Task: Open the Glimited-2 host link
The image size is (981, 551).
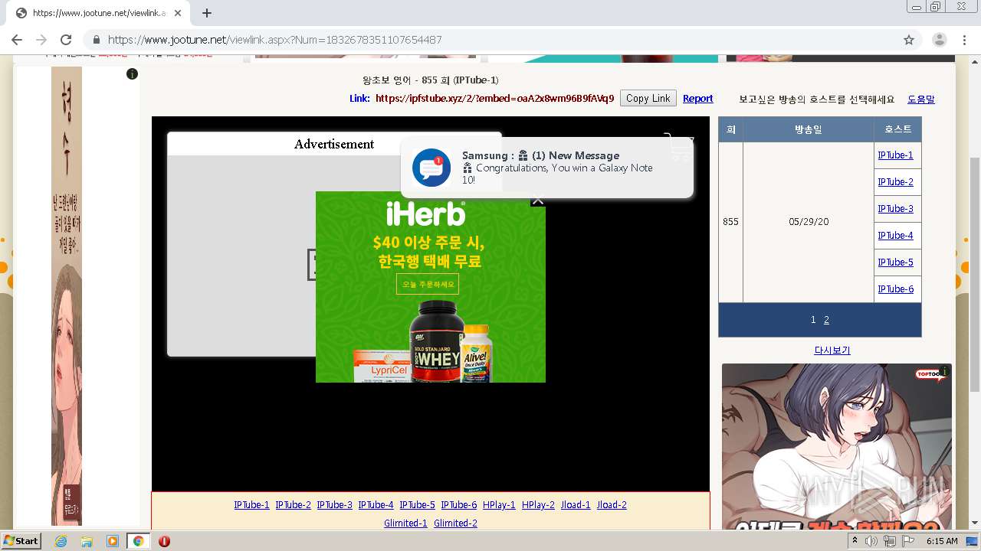Action: (455, 523)
